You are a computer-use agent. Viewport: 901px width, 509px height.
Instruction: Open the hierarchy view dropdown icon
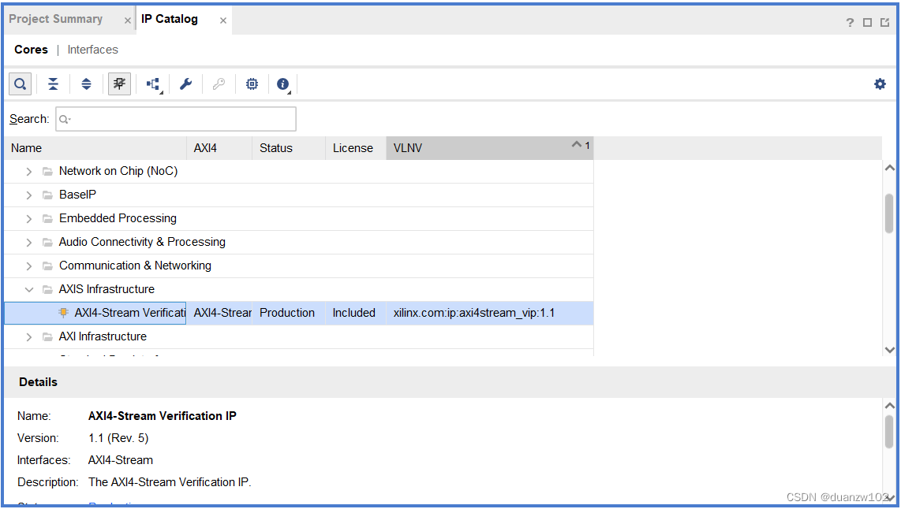(153, 84)
